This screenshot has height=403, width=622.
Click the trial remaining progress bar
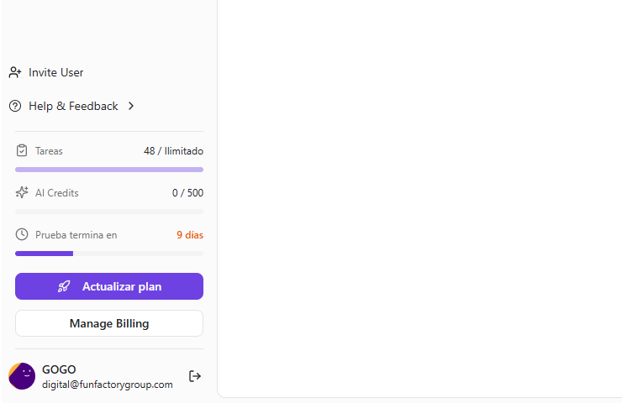[109, 254]
